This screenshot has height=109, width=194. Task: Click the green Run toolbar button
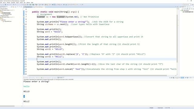tap(30, 5)
